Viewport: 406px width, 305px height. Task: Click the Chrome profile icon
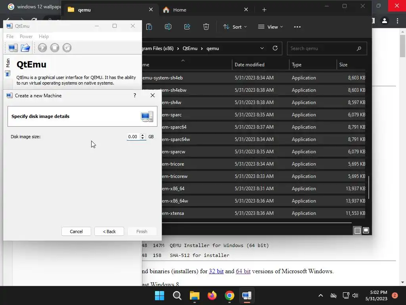tap(385, 21)
